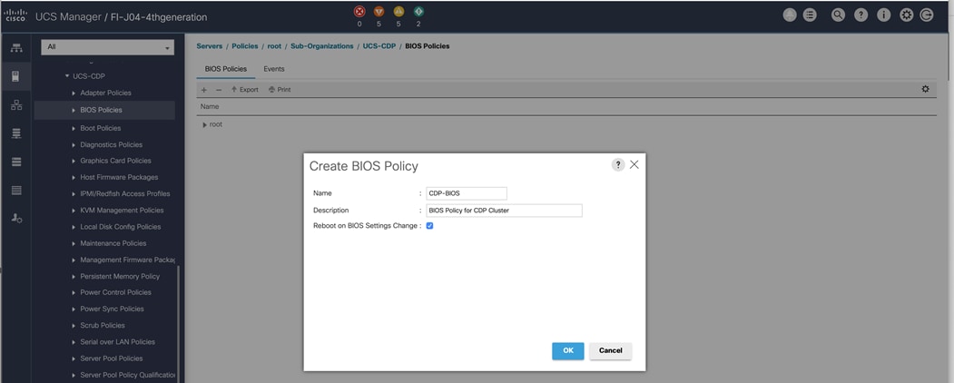
Task: Expand the root row in BIOS Policies table
Action: [x=204, y=124]
